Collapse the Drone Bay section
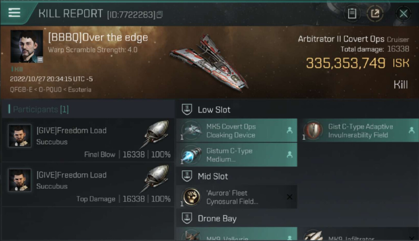The height and width of the screenshot is (241, 419). click(x=187, y=219)
